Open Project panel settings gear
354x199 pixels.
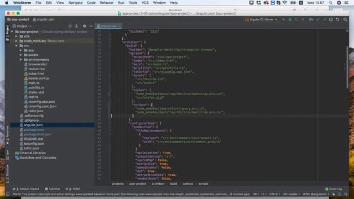pos(84,26)
